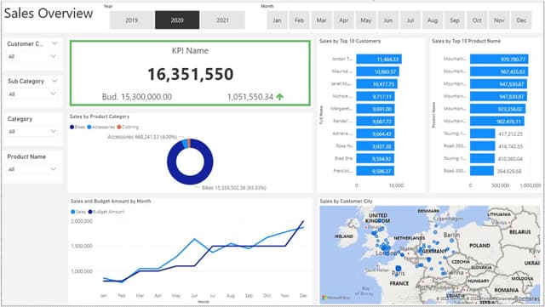Choose the Jun month slicer
The height and width of the screenshot is (307, 545).
[x=388, y=20]
